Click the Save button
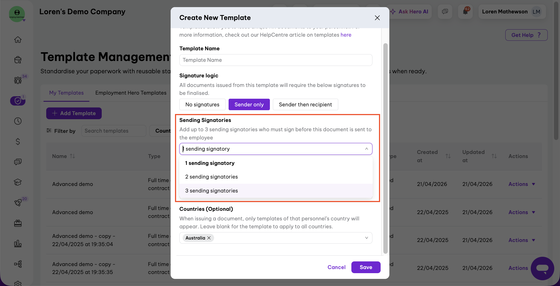Image resolution: width=560 pixels, height=286 pixels. (x=366, y=267)
